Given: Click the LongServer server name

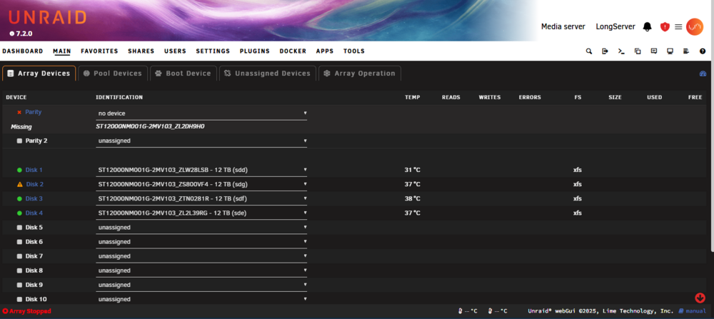Looking at the screenshot, I should tap(615, 27).
